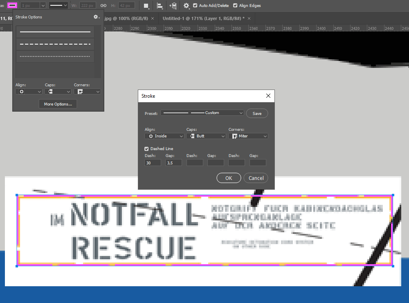Click inside the Dash value field showing 30
Viewport: 409px width, 303px height.
[152, 162]
